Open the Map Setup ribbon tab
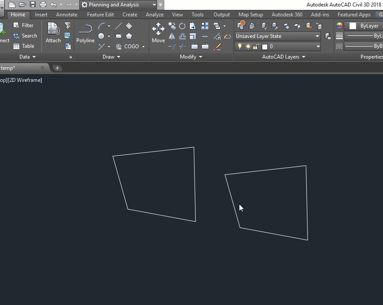383x305 pixels. pos(251,15)
